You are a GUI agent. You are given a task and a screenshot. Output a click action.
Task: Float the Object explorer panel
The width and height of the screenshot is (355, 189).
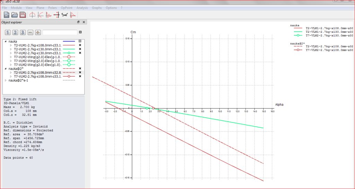[78, 22]
